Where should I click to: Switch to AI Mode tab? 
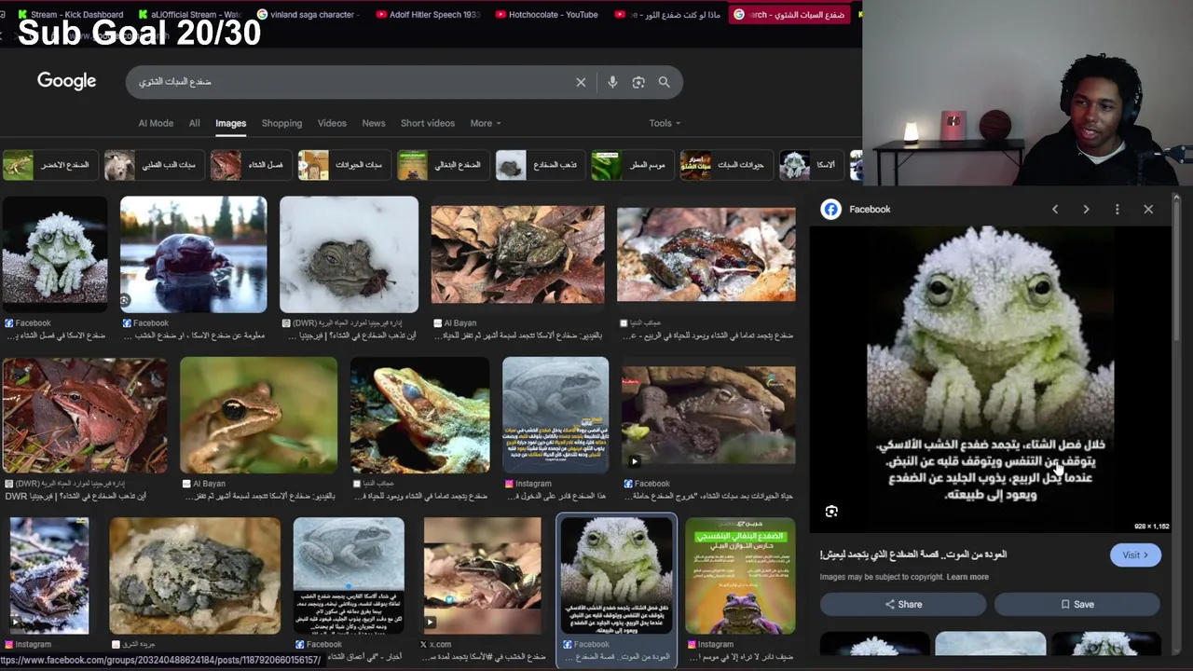click(156, 123)
